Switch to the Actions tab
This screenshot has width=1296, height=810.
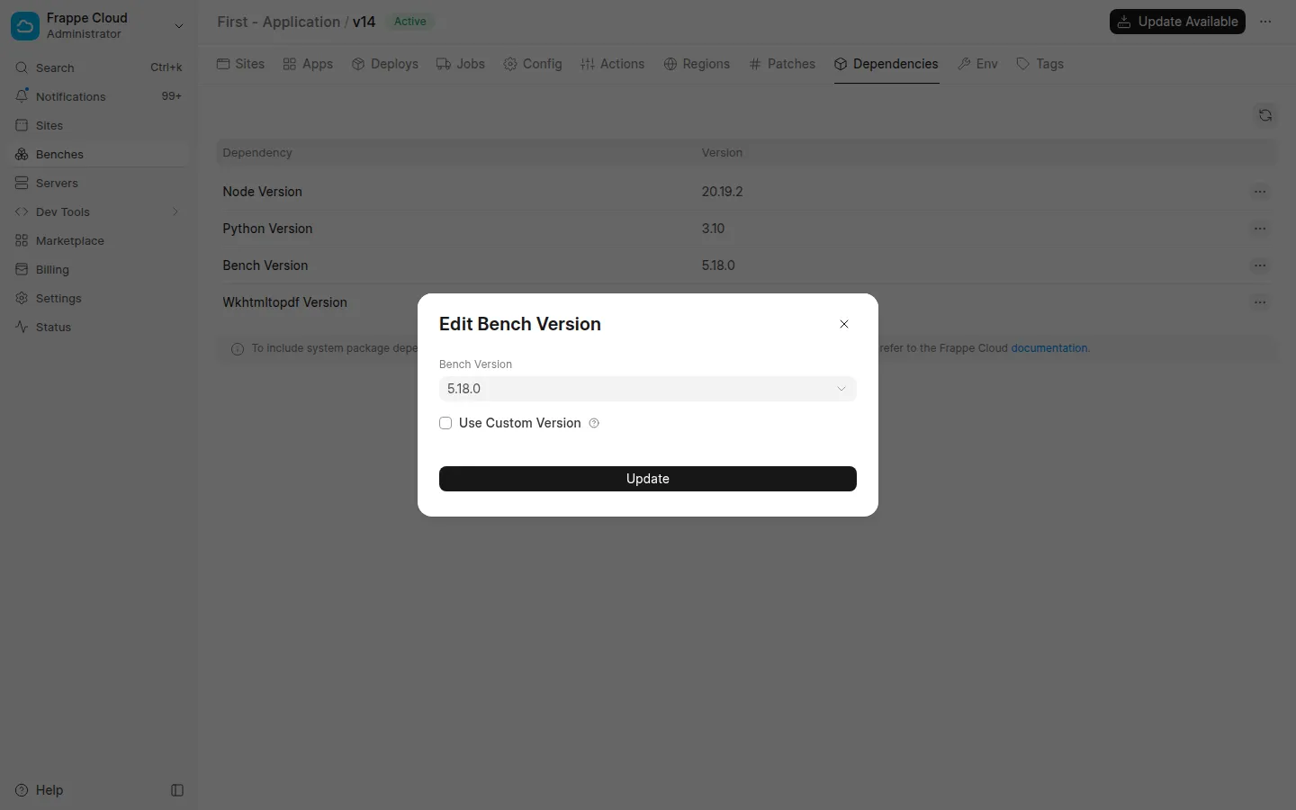coord(613,64)
